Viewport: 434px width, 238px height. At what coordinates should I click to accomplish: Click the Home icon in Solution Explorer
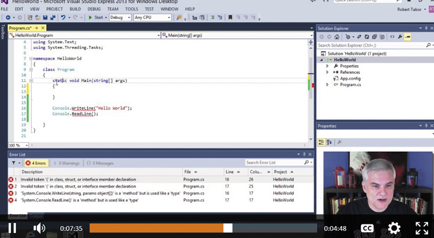click(x=336, y=37)
